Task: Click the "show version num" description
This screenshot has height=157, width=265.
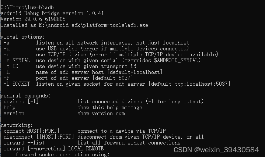Action: click(x=101, y=113)
